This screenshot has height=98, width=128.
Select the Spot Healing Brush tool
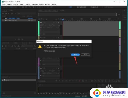click(51, 7)
